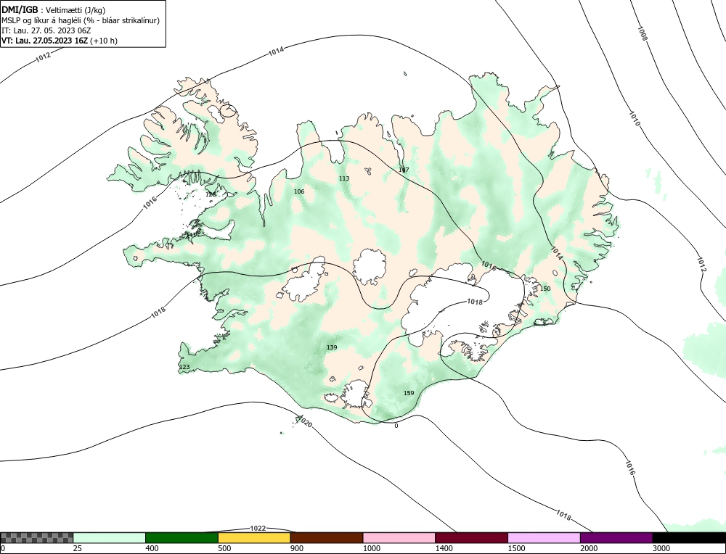Select the yellow 500–900 legend swatch
This screenshot has height=554, width=726.
point(254,537)
